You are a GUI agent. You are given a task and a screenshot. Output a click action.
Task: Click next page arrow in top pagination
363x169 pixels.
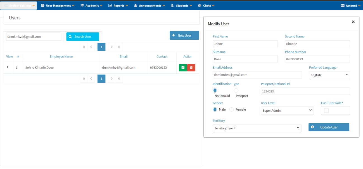click(112, 47)
